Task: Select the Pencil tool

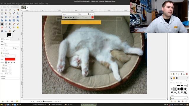Action: coord(14,24)
